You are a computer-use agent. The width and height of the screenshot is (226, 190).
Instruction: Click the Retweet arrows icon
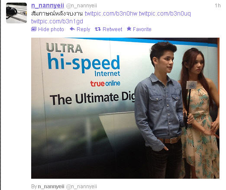98,29
